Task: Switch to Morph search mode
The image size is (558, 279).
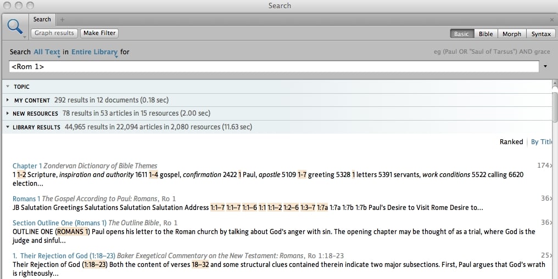Action: tap(512, 34)
